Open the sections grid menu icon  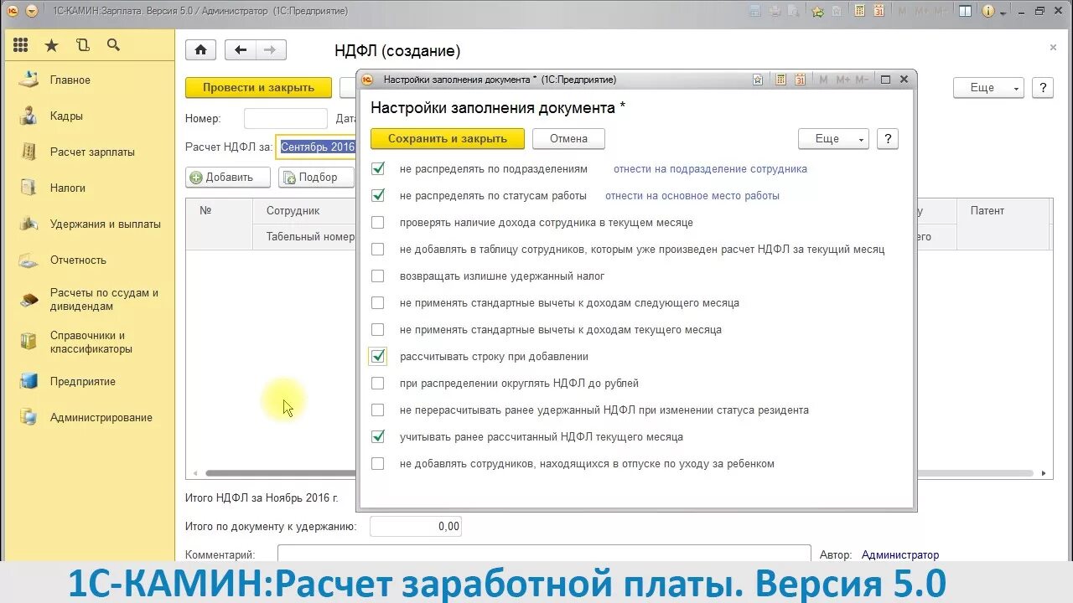[21, 45]
